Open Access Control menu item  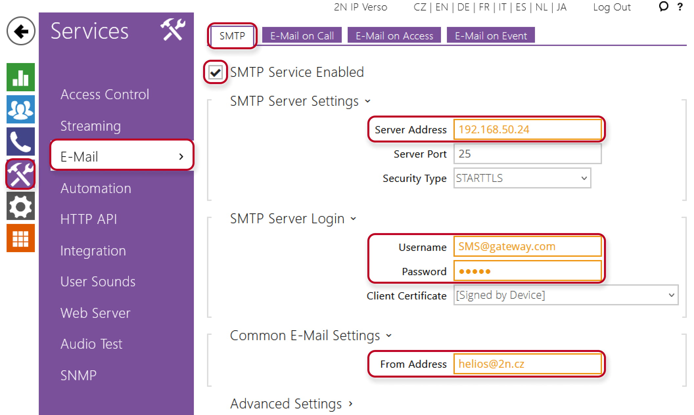105,95
